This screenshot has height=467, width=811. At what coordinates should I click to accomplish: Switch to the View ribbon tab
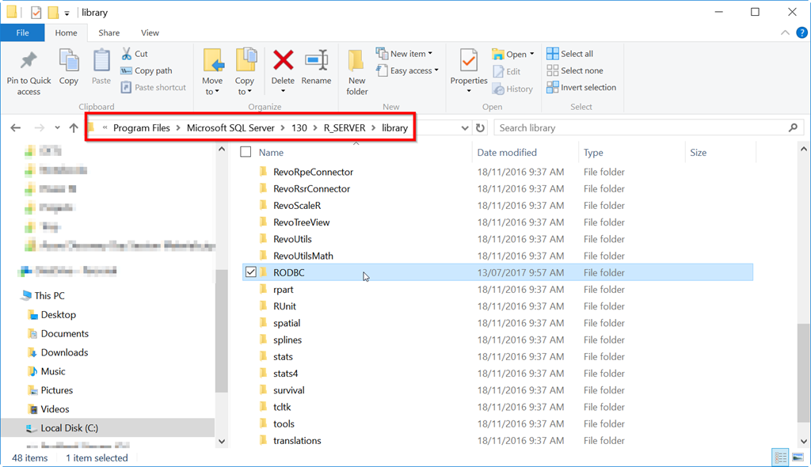click(x=150, y=32)
